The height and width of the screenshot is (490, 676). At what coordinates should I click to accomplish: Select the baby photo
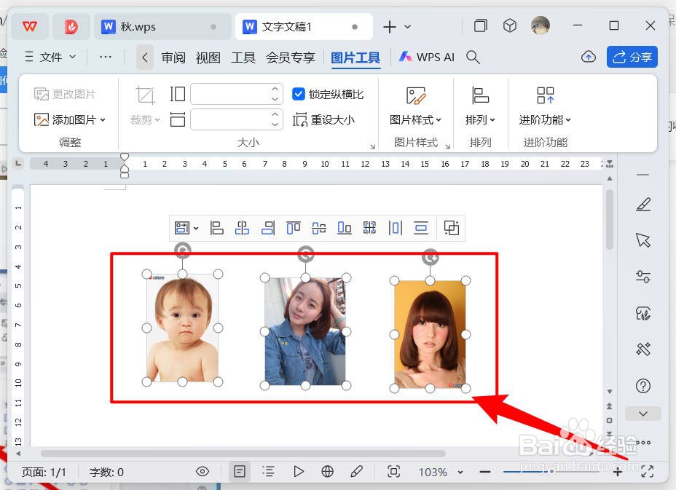tap(182, 328)
